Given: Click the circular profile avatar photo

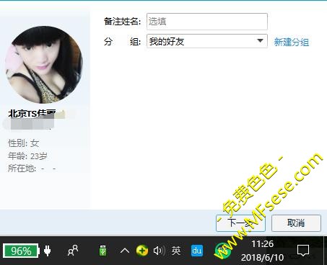Looking at the screenshot, I should [44, 65].
